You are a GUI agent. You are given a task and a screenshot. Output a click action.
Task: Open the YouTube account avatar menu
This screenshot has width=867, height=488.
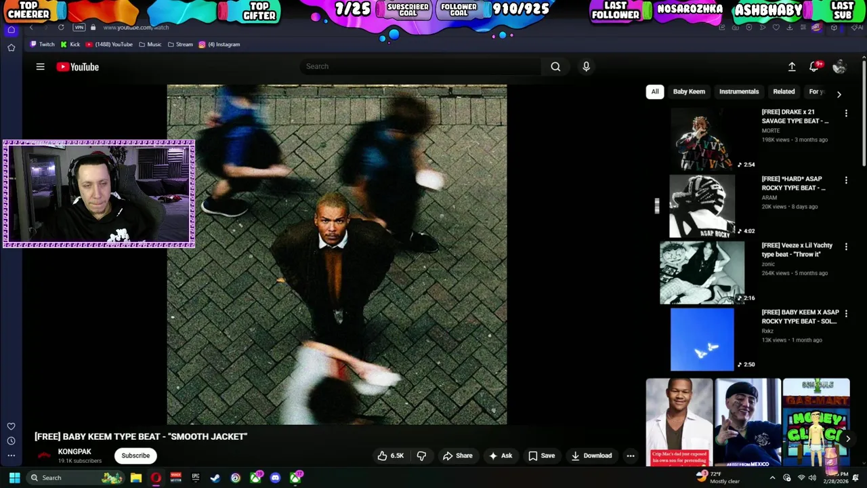[x=839, y=66]
